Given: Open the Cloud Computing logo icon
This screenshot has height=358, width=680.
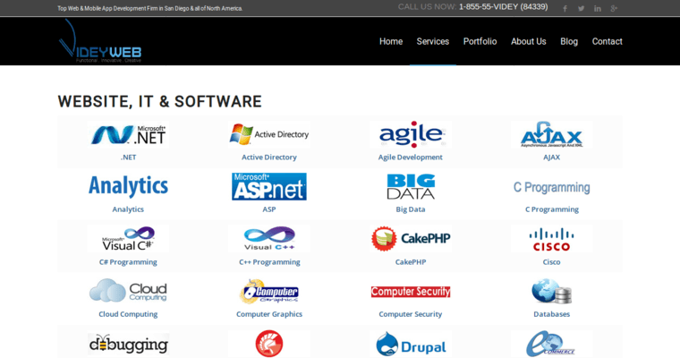Looking at the screenshot, I should pos(128,291).
